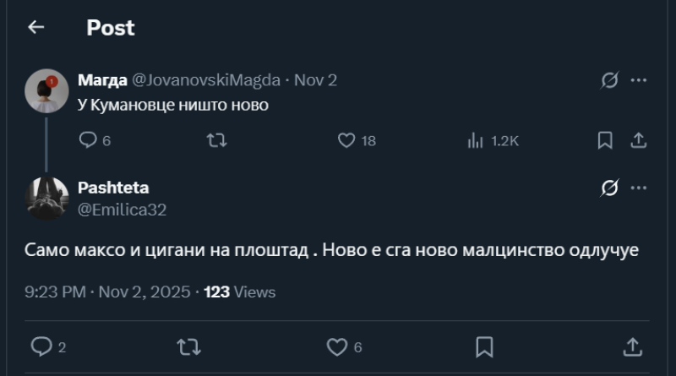Like Pashteta's post with 6 likes
Screen dimensions: 676x376
[336, 346]
